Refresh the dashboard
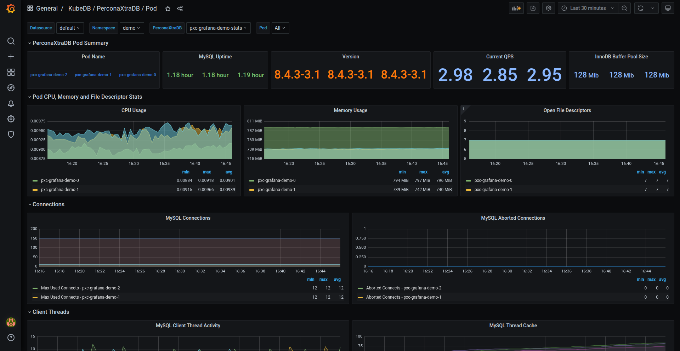The height and width of the screenshot is (351, 680). tap(641, 8)
